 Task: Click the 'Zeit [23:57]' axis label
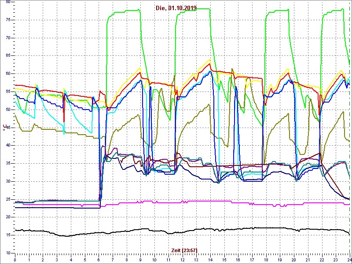pos(184,250)
